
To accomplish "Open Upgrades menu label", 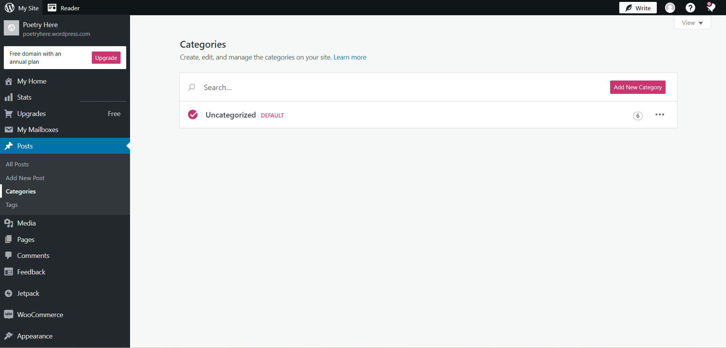I will tap(31, 114).
